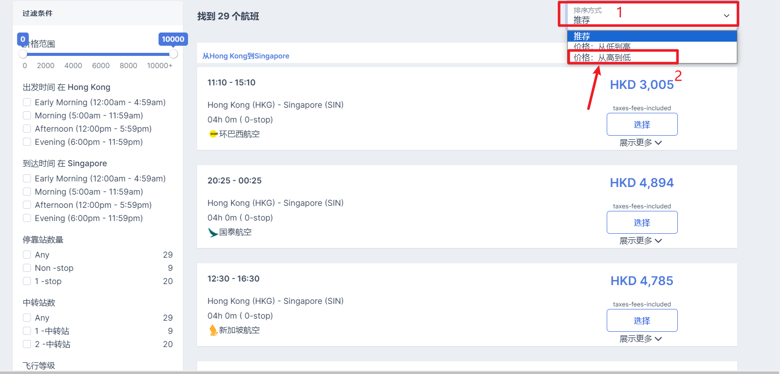Toggle the 1-中转站 checkbox

click(x=27, y=331)
